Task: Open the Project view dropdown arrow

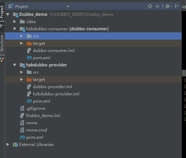Action: pos(68,7)
